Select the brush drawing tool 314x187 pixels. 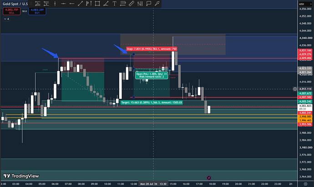point(157,3)
